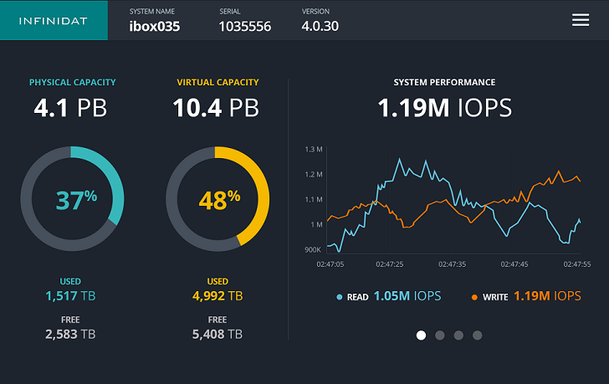Viewport: 609px width, 384px height.
Task: Select the first carousel page dot
Action: [421, 335]
